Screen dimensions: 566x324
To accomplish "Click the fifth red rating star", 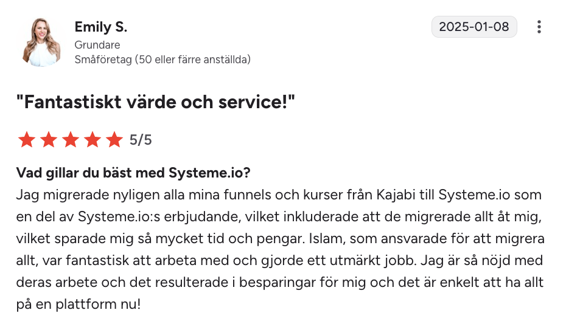I will click(x=114, y=140).
